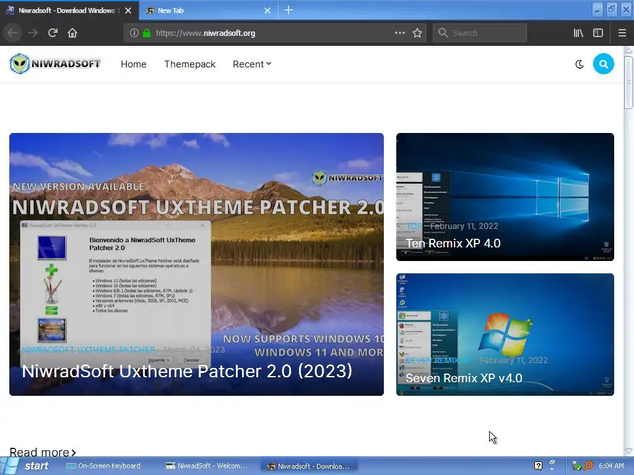Expand the Recent dropdown menu

point(252,64)
